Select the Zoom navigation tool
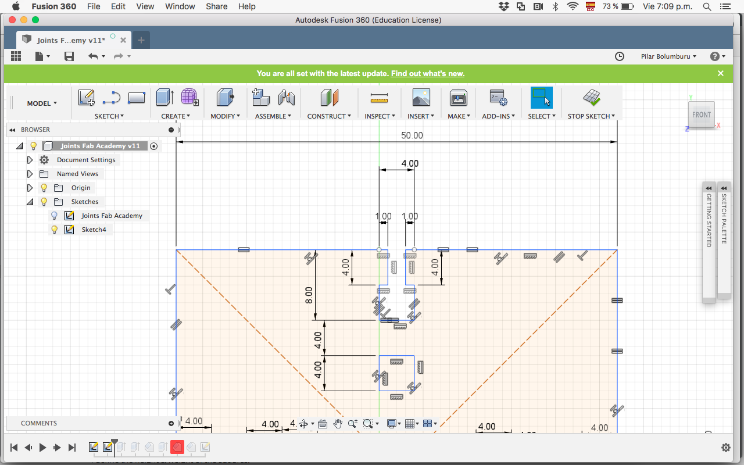This screenshot has height=465, width=744. click(352, 424)
